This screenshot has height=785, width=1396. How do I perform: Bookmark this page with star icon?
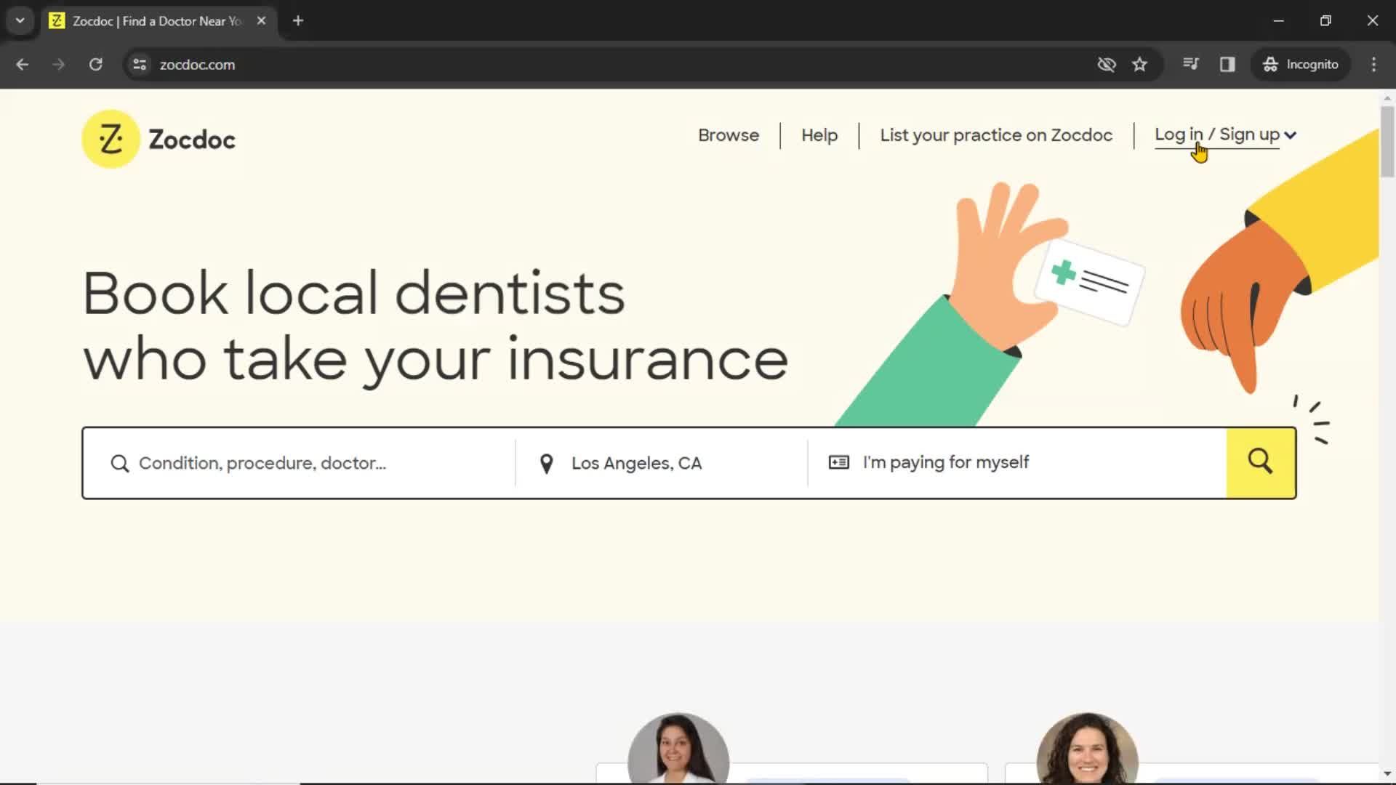(1140, 65)
